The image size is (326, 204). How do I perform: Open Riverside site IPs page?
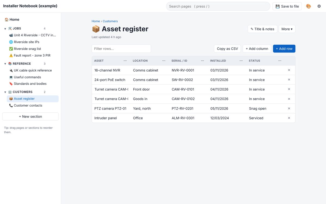(x=33, y=42)
